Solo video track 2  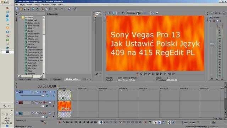tap(54, 103)
